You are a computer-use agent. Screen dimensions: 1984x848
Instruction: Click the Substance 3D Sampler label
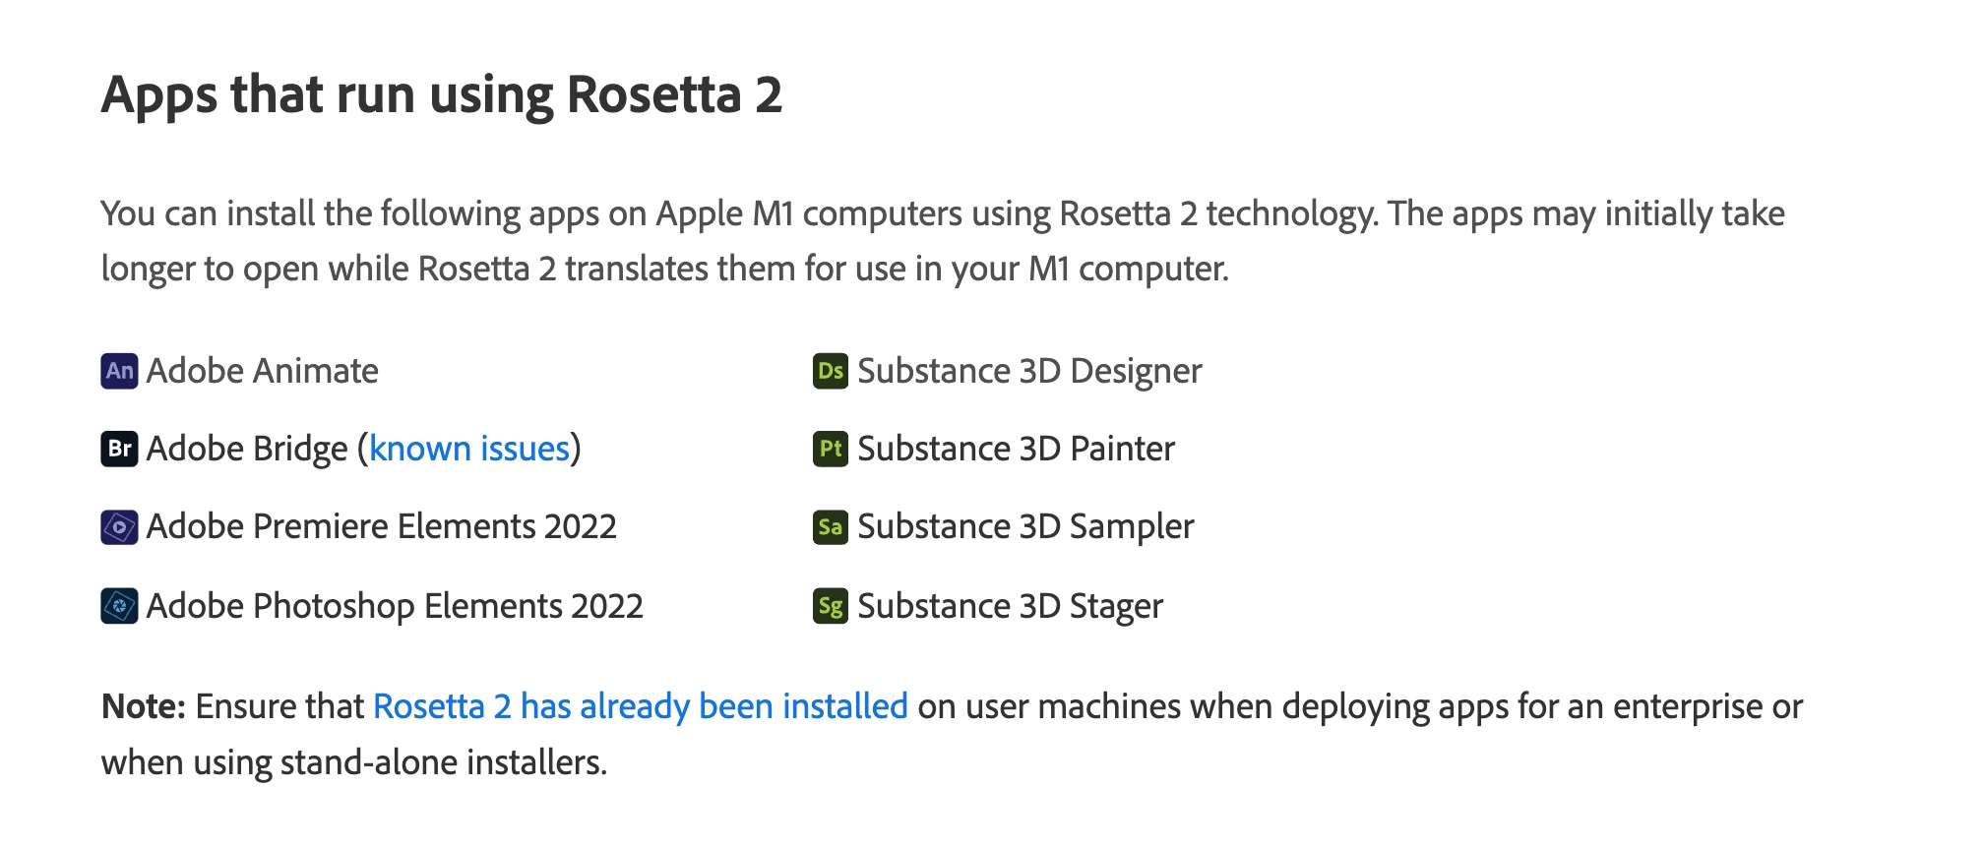tap(1025, 527)
